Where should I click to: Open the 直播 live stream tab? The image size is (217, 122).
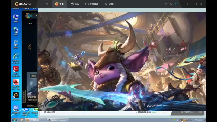pyautogui.click(x=109, y=4)
